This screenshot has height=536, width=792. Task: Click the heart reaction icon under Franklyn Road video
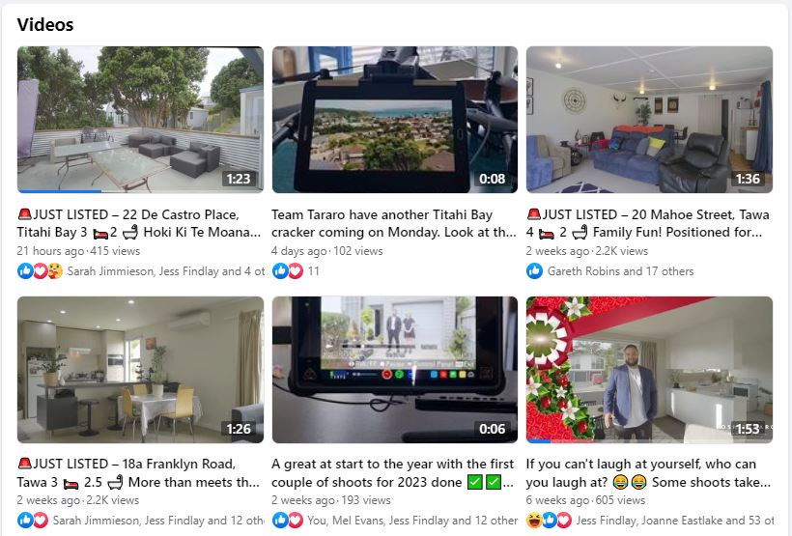tap(40, 521)
